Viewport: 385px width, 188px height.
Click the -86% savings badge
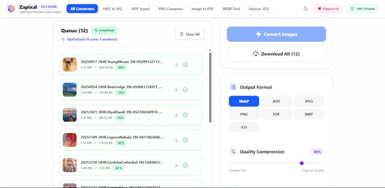(121, 67)
